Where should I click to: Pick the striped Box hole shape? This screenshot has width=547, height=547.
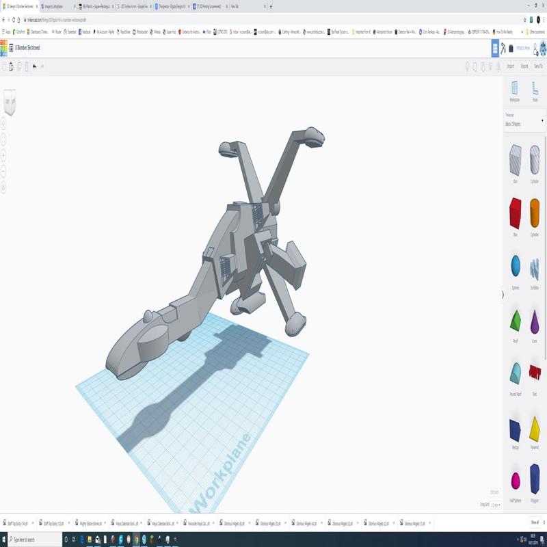(515, 161)
